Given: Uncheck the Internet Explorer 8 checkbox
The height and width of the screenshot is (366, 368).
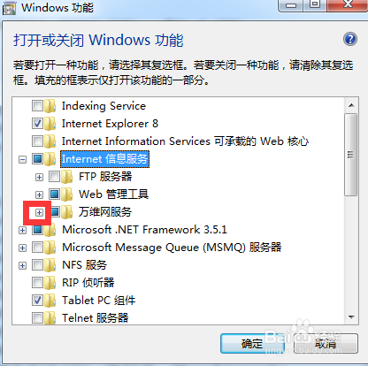Looking at the screenshot, I should tap(37, 124).
